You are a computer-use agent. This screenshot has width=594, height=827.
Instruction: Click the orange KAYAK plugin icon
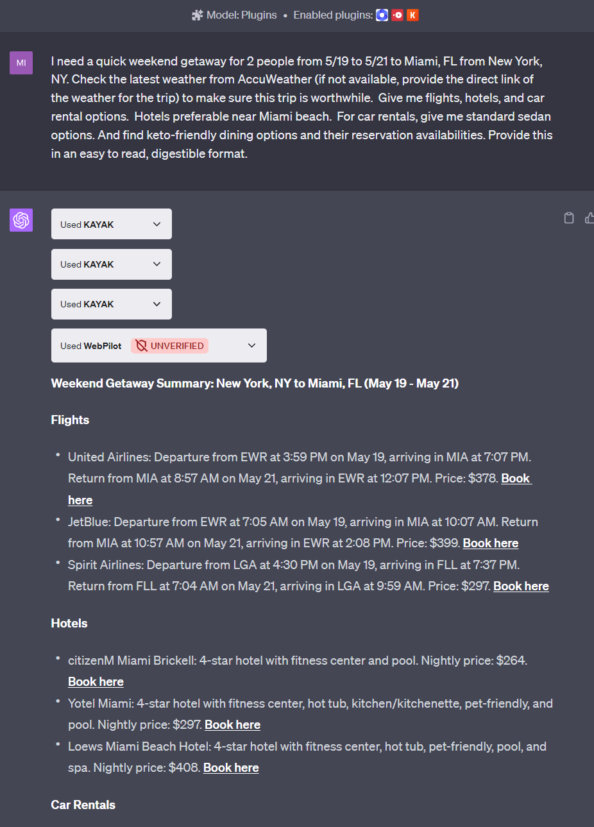pyautogui.click(x=412, y=15)
